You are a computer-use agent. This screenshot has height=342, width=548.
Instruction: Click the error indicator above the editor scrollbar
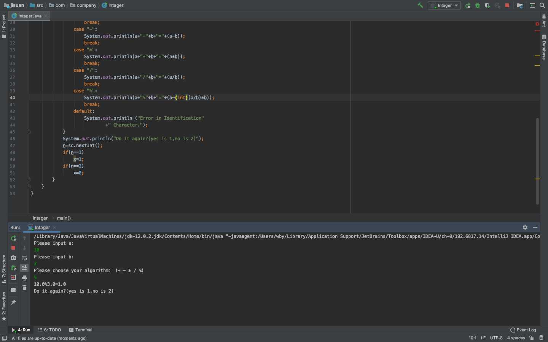click(537, 24)
